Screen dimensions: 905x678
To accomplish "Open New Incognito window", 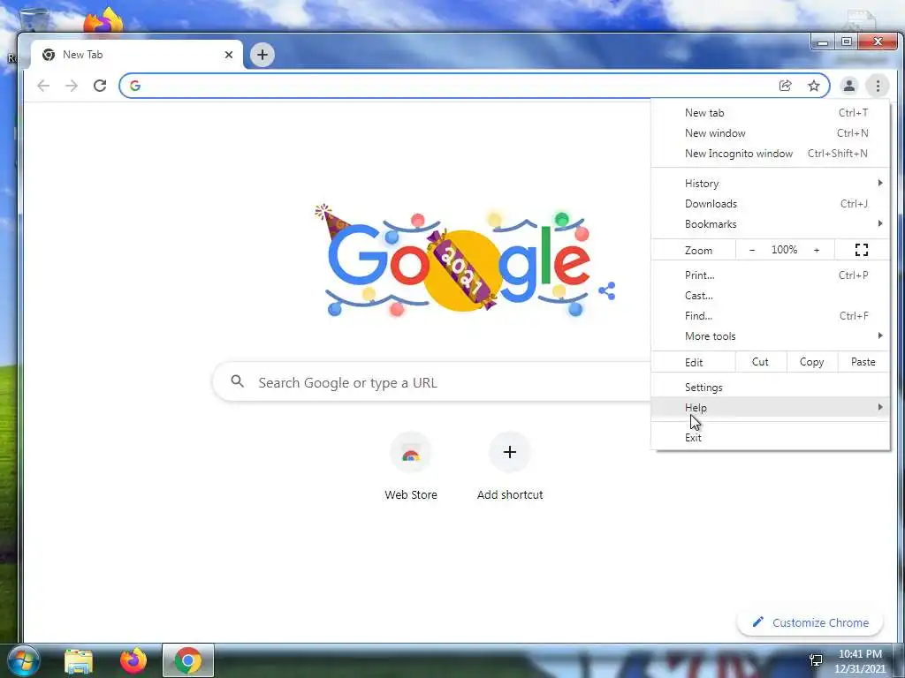I will (x=771, y=154).
